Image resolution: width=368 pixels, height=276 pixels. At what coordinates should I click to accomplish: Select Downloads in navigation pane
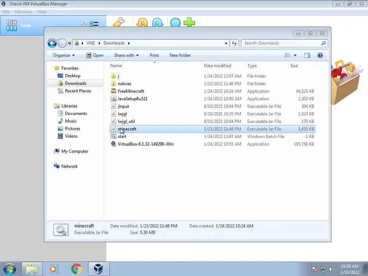(75, 83)
